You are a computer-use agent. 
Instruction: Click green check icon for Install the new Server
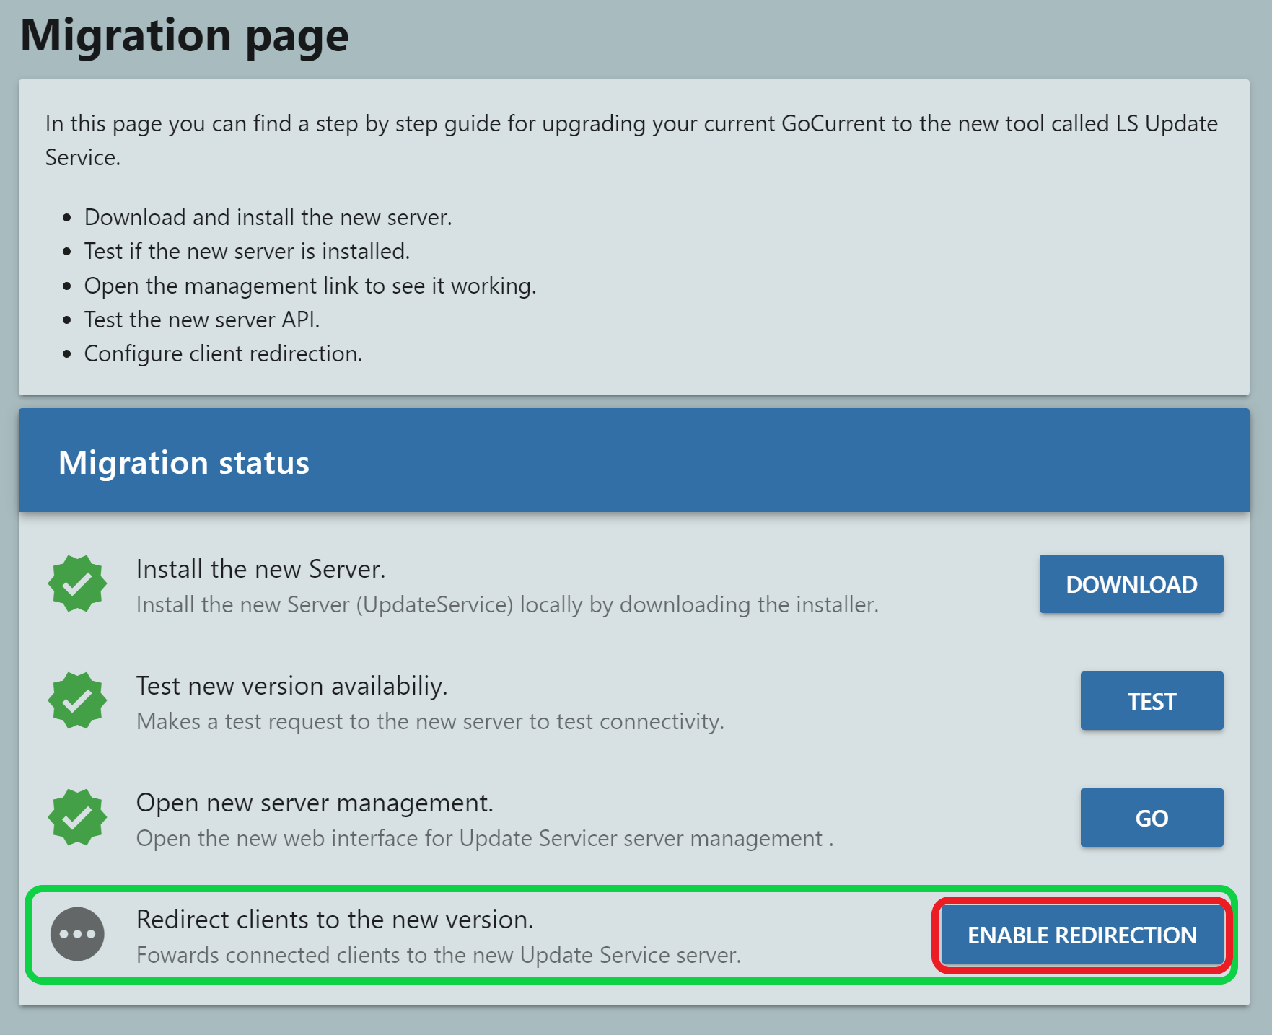[x=77, y=583]
